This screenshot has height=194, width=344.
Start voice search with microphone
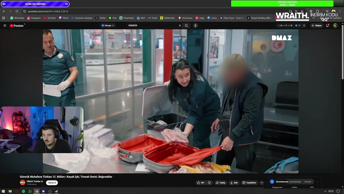pyautogui.click(x=195, y=26)
